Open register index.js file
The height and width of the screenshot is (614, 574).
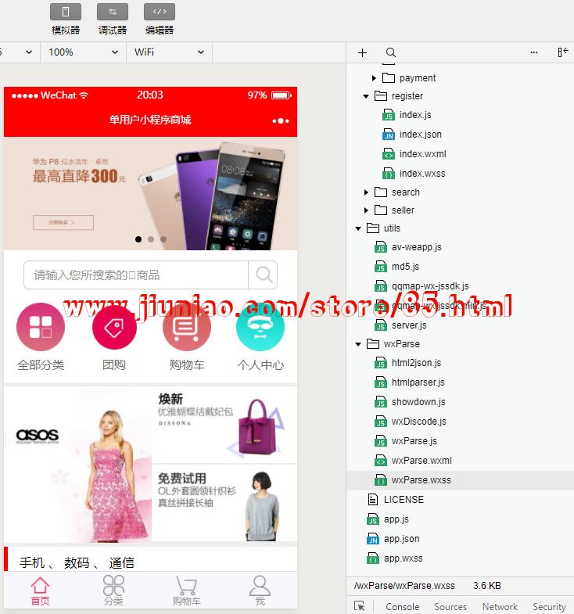coord(407,115)
